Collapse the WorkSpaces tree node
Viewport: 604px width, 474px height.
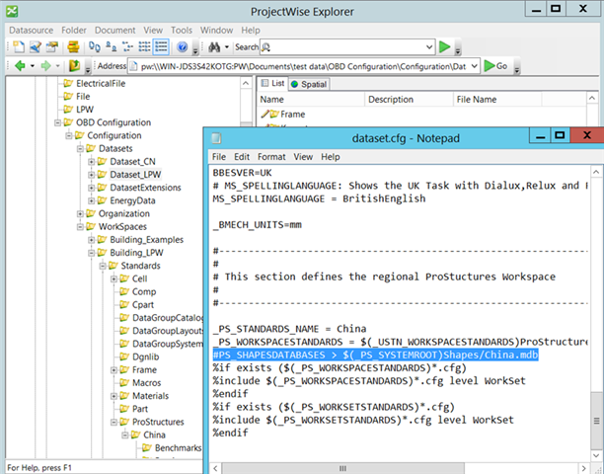coord(80,227)
